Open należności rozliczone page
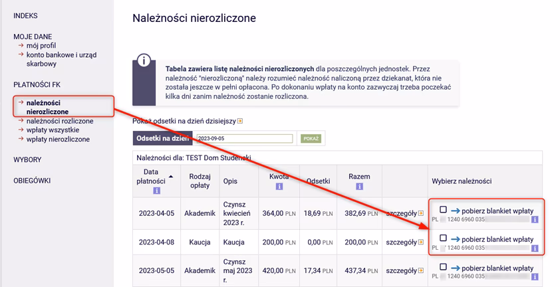Viewport: 560px width, 287px height. pos(60,121)
